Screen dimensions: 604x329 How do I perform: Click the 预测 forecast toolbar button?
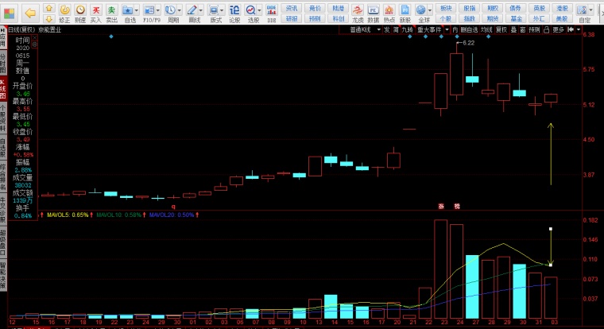click(x=315, y=18)
